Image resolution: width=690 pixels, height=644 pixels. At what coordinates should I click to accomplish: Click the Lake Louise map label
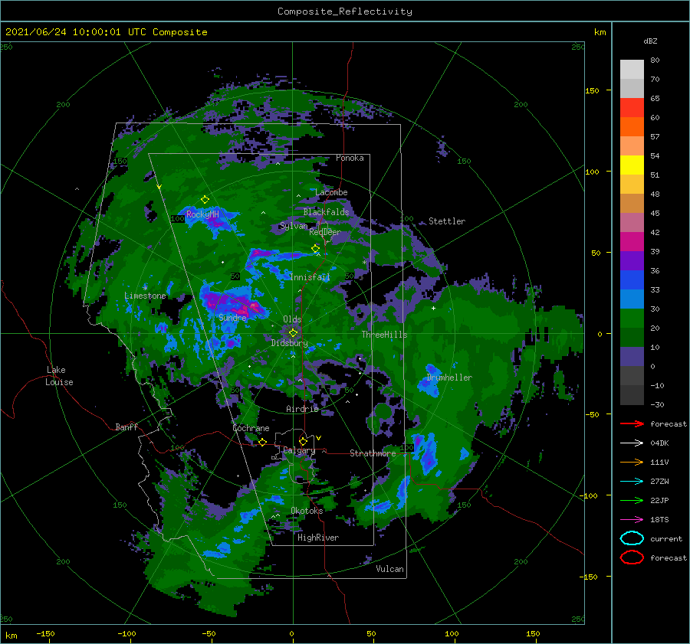(x=59, y=376)
